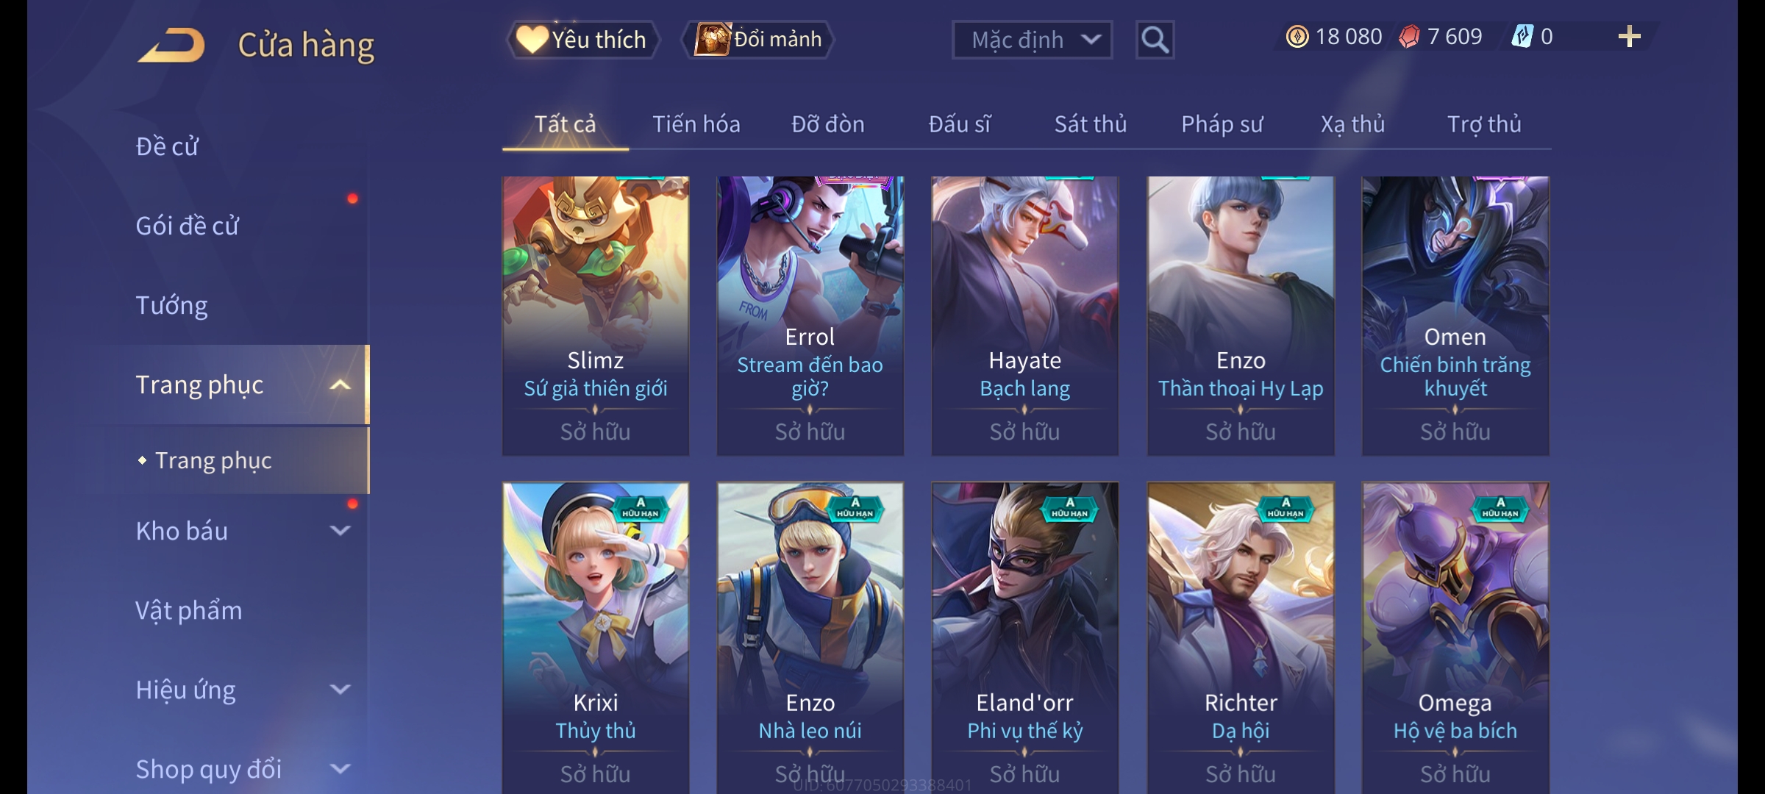Open the Tướng sidebar item
The image size is (1765, 794).
point(171,305)
